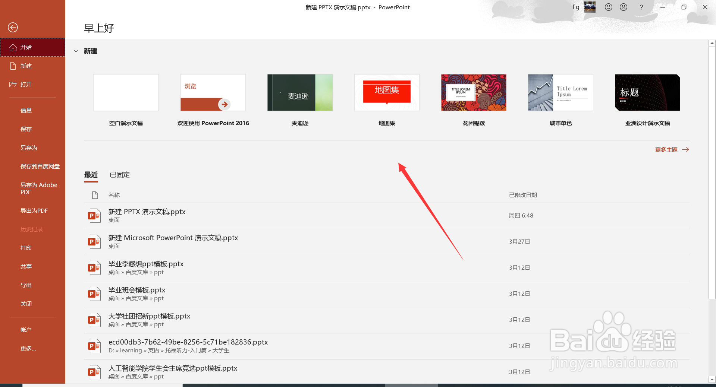This screenshot has height=387, width=716.
Task: Select 导出为PDF in the sidebar
Action: coord(34,210)
